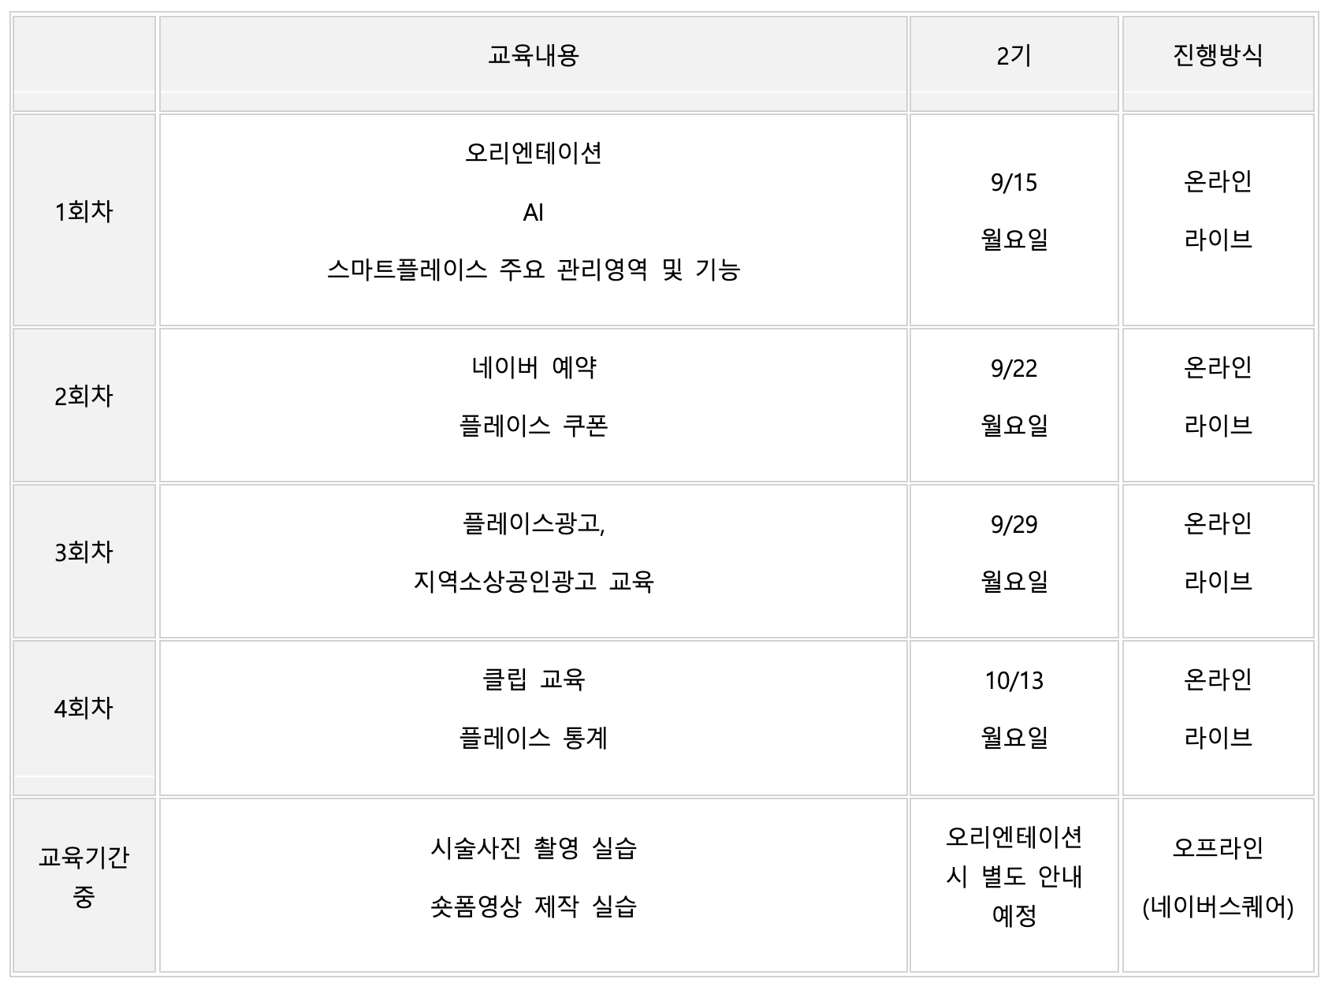The image size is (1332, 990).
Task: Select the 3회차 row label
Action: [x=84, y=552]
